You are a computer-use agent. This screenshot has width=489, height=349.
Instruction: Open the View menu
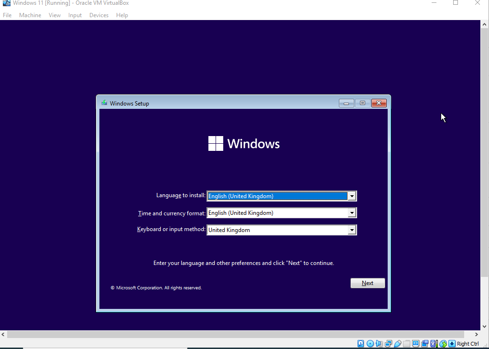click(54, 15)
